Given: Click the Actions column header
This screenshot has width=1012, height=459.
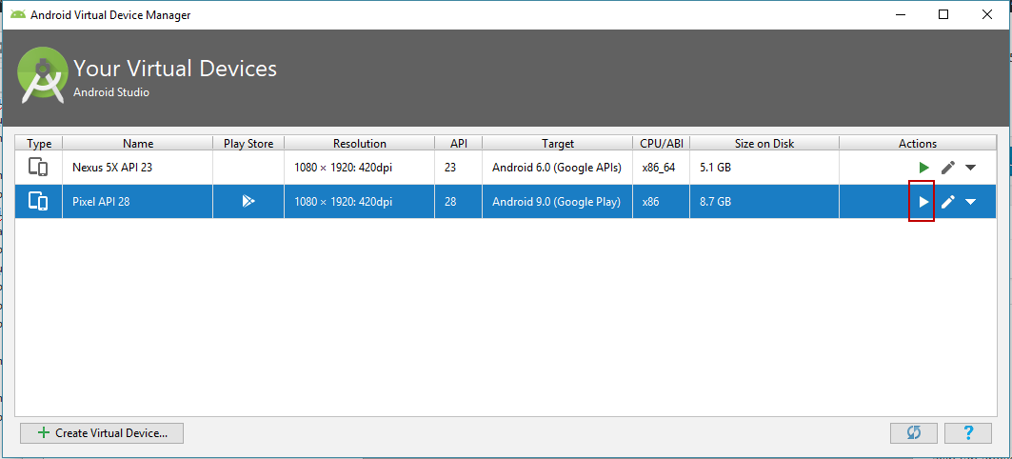Looking at the screenshot, I should pos(917,143).
